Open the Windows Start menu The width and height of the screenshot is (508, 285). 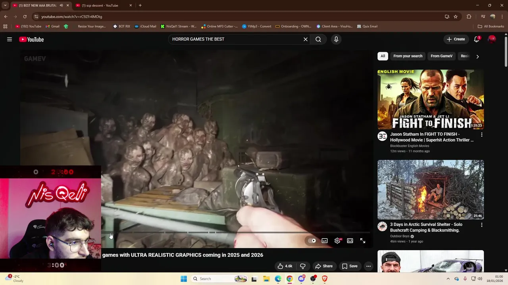pos(184,279)
